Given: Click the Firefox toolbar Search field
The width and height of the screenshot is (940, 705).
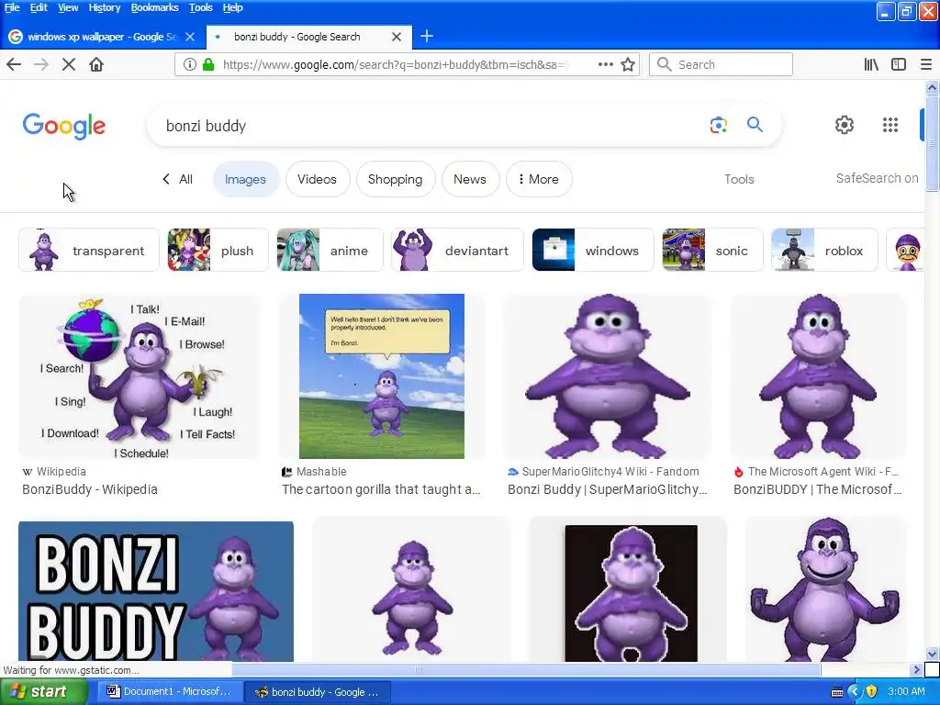Looking at the screenshot, I should [x=721, y=64].
